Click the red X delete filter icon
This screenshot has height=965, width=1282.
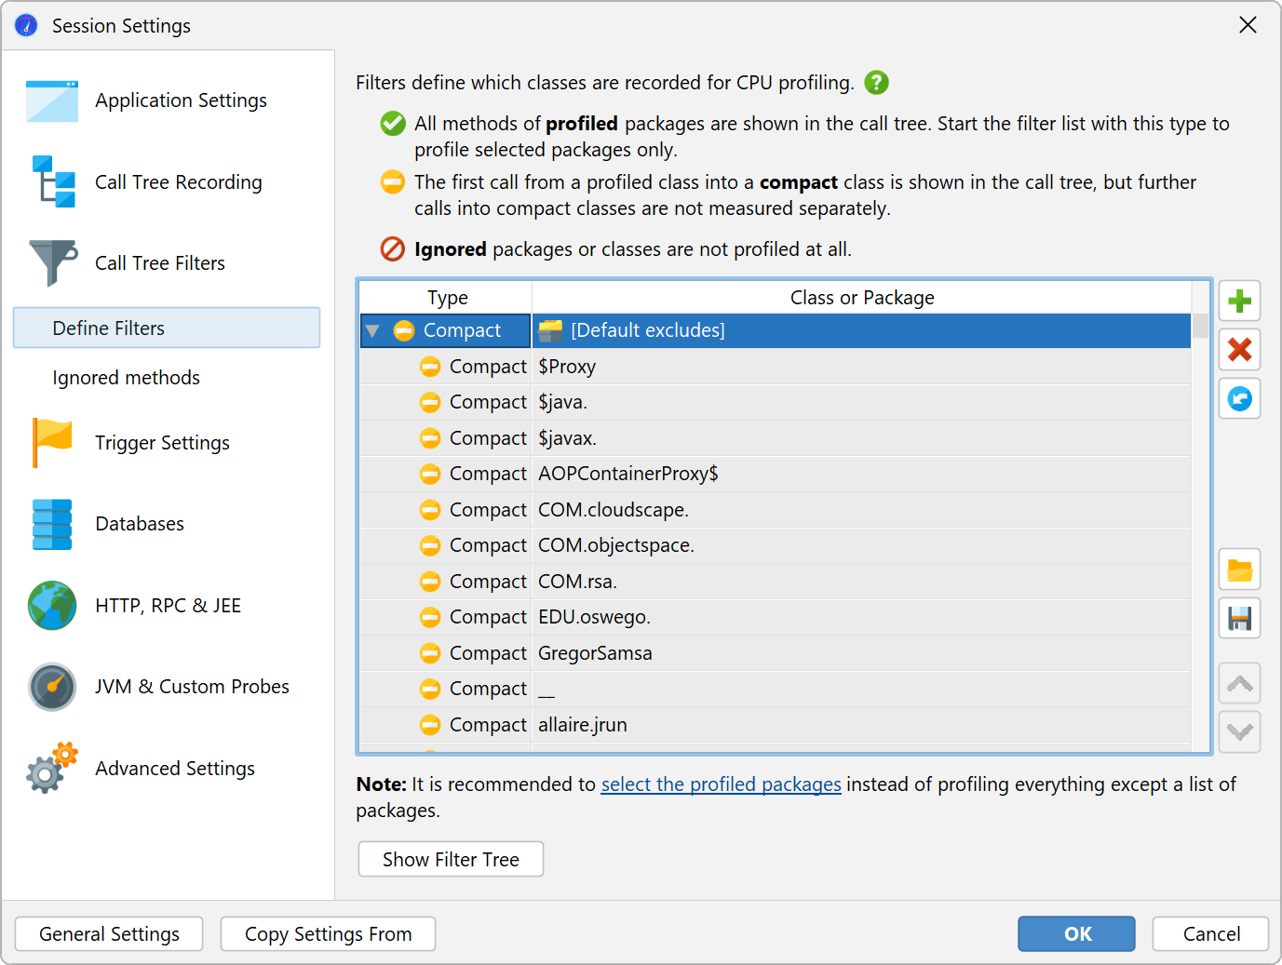[1239, 350]
